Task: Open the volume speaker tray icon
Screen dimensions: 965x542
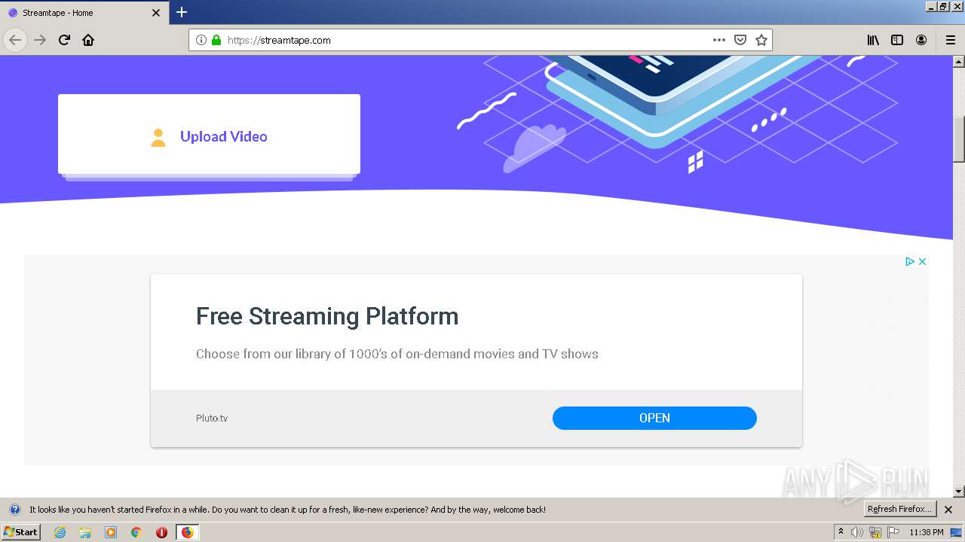Action: [x=857, y=532]
